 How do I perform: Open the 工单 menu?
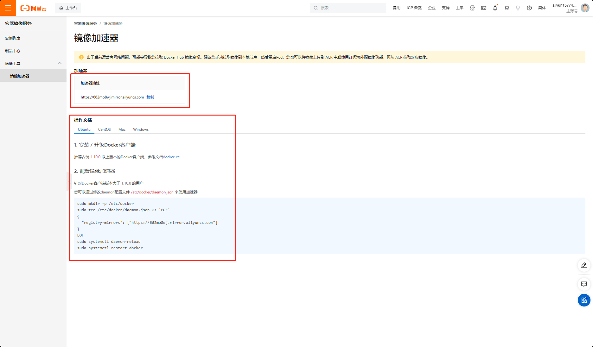pos(460,8)
